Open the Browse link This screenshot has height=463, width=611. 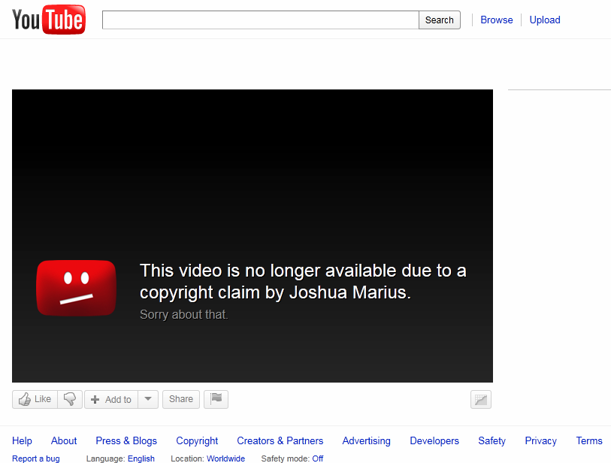(x=497, y=20)
